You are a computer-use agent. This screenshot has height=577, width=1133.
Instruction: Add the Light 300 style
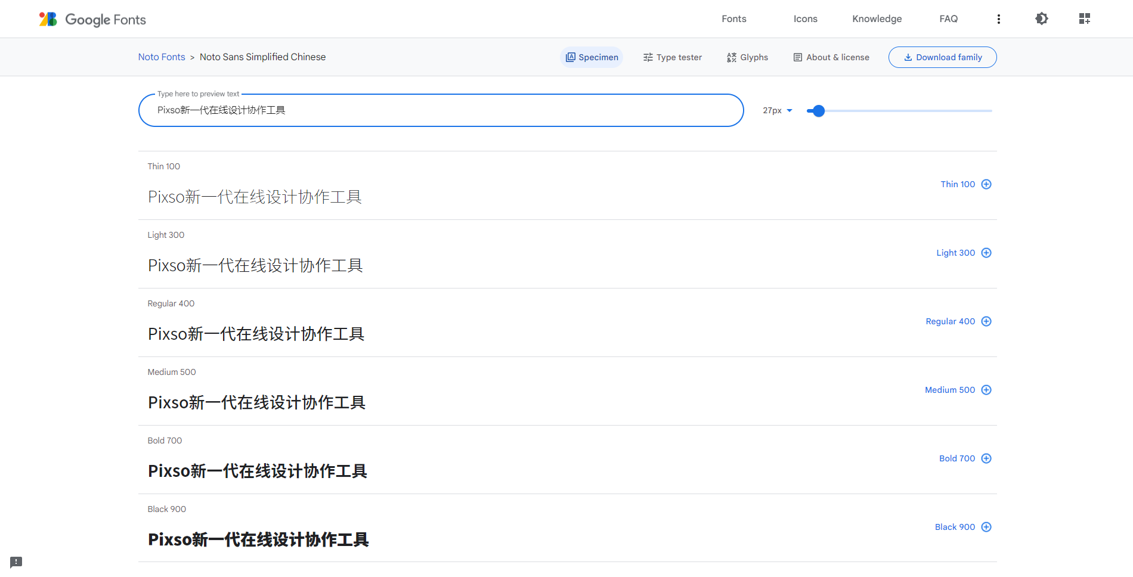click(964, 253)
